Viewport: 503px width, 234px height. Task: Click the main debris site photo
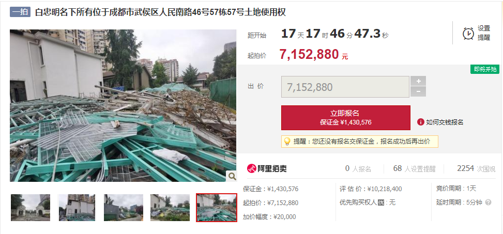pyautogui.click(x=123, y=105)
